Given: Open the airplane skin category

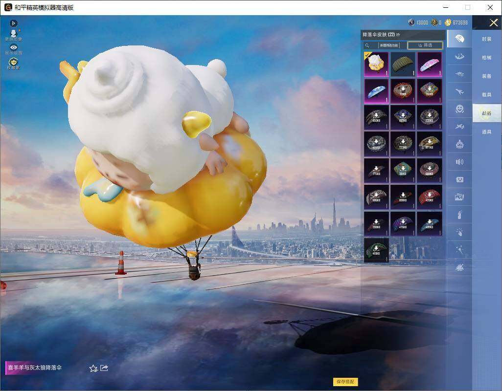Looking at the screenshot, I should click(459, 92).
